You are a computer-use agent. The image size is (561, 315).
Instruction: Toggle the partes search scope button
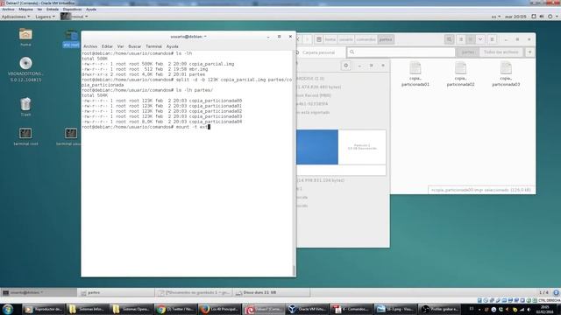coord(467,52)
